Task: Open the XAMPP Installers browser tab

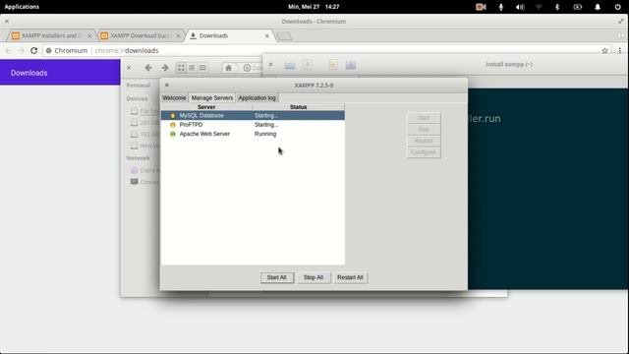Action: click(x=52, y=35)
